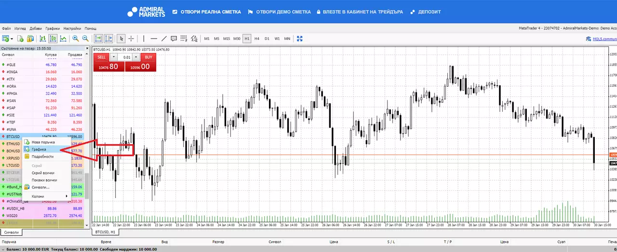This screenshot has width=617, height=252.
Task: Draw a trendline with the diagonal line tool
Action: coord(164,39)
